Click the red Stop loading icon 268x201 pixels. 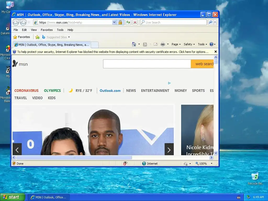[x=135, y=23]
